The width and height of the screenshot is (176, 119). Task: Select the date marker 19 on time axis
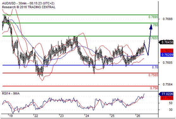point(11,116)
